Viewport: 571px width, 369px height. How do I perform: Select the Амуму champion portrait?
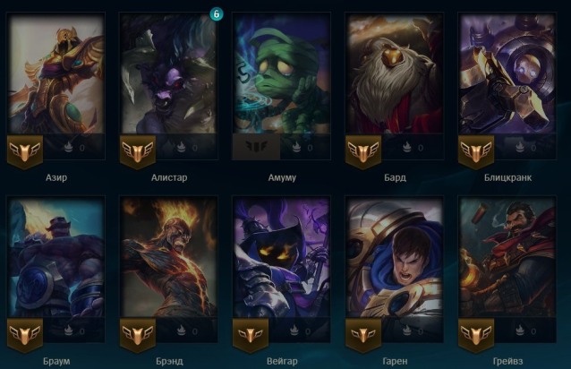[282, 74]
